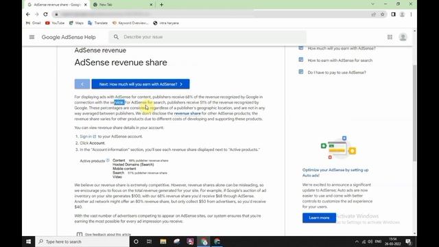Show hidden system tray icons

point(357,242)
